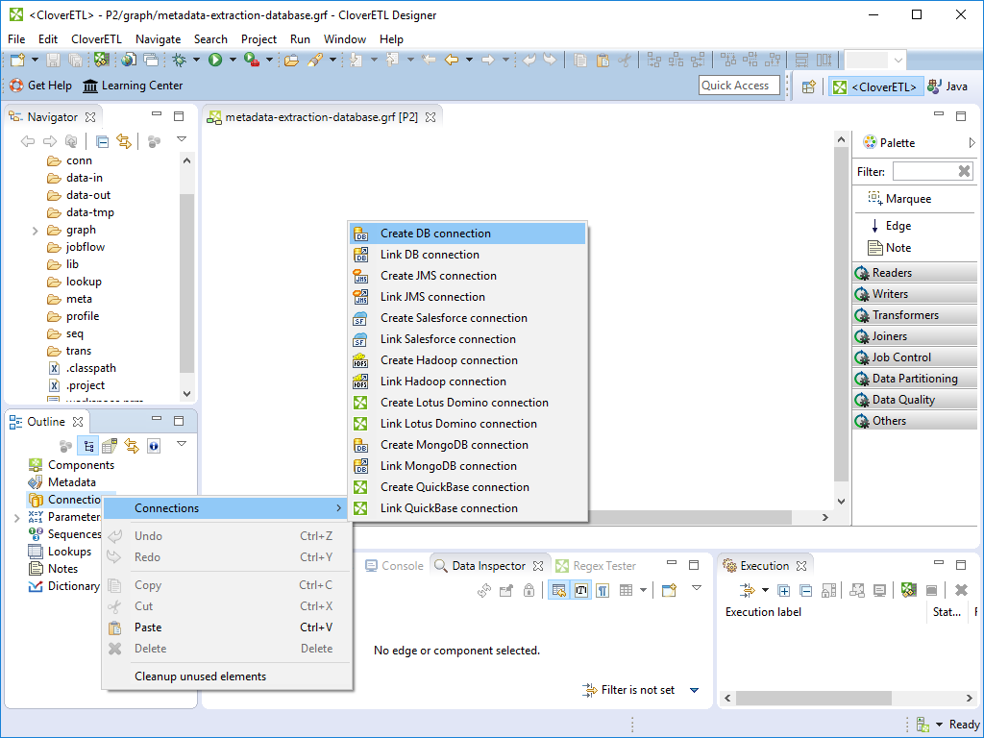Open the Window menu
Viewport: 984px width, 738px height.
pyautogui.click(x=345, y=38)
